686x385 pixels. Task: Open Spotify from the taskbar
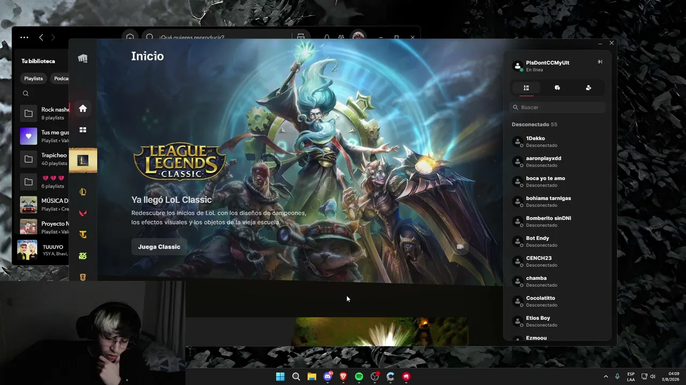[359, 376]
